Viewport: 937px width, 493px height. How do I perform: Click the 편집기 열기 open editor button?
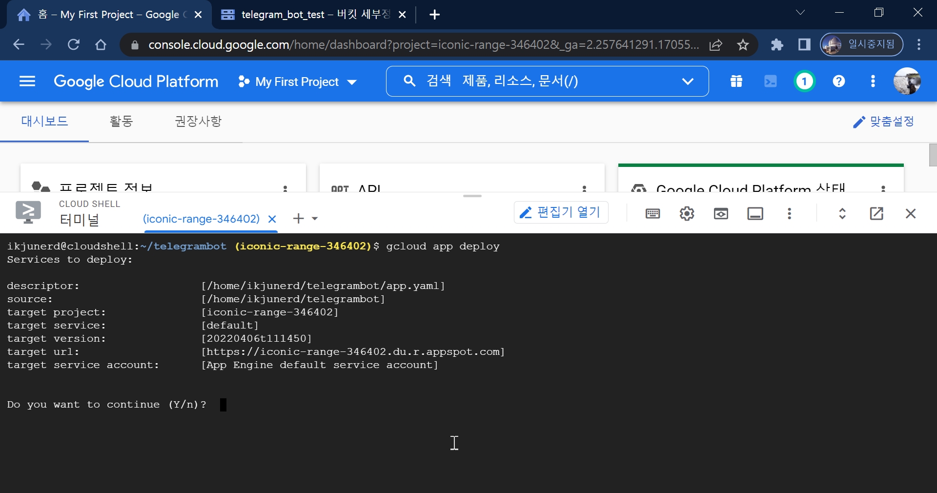[x=561, y=212]
